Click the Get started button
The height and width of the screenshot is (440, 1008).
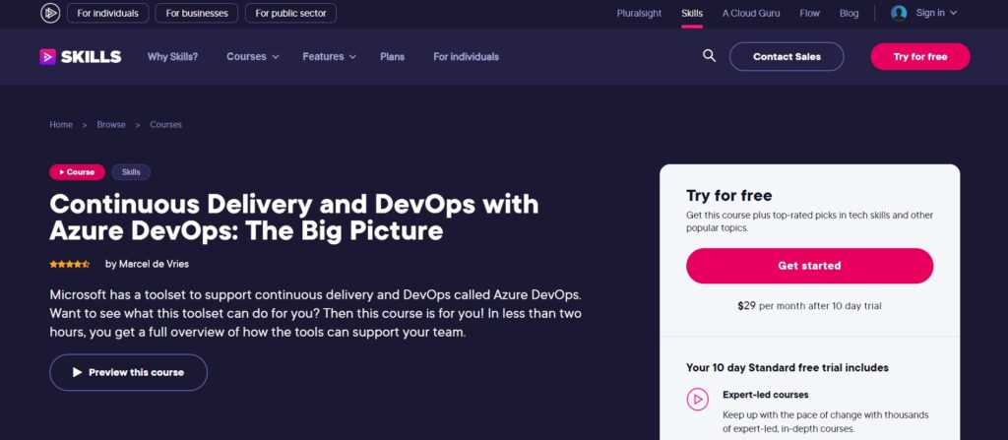[x=809, y=266]
